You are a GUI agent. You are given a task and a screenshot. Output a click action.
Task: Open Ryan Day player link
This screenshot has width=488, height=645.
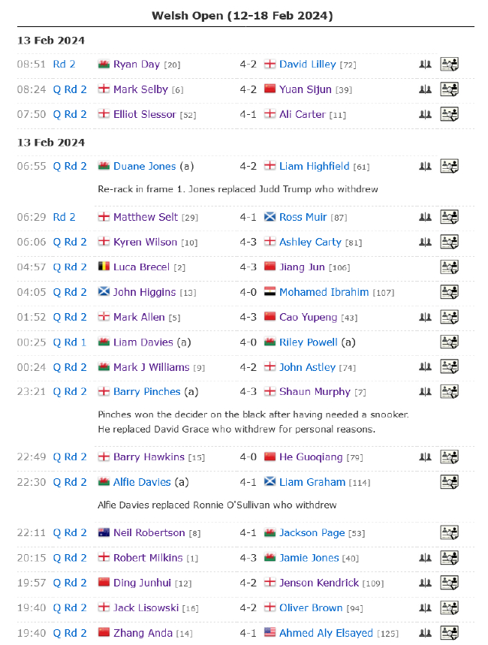pos(137,65)
